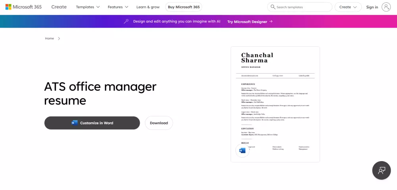Viewport: 397px width, 190px height.
Task: Click the Sign in link
Action: tap(372, 7)
